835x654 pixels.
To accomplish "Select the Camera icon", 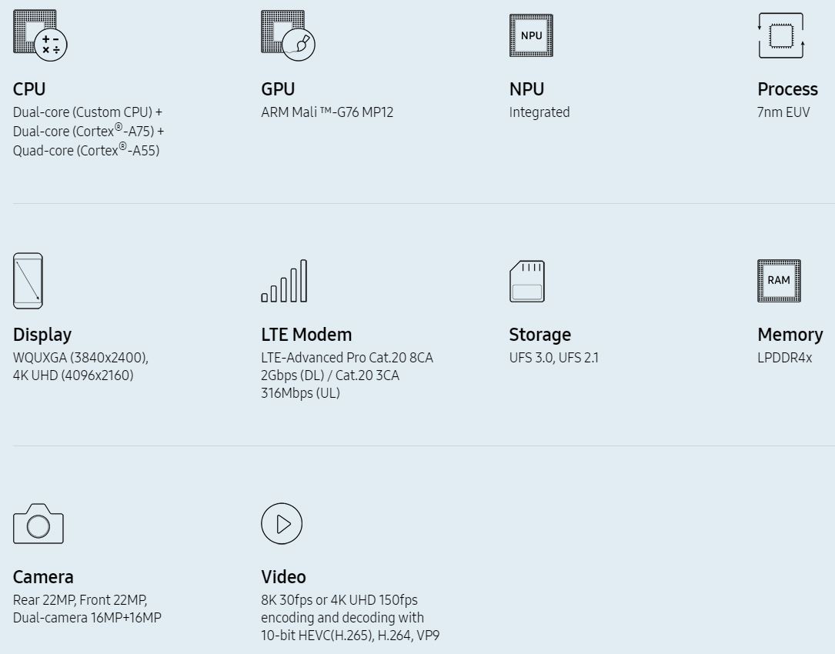I will [38, 524].
